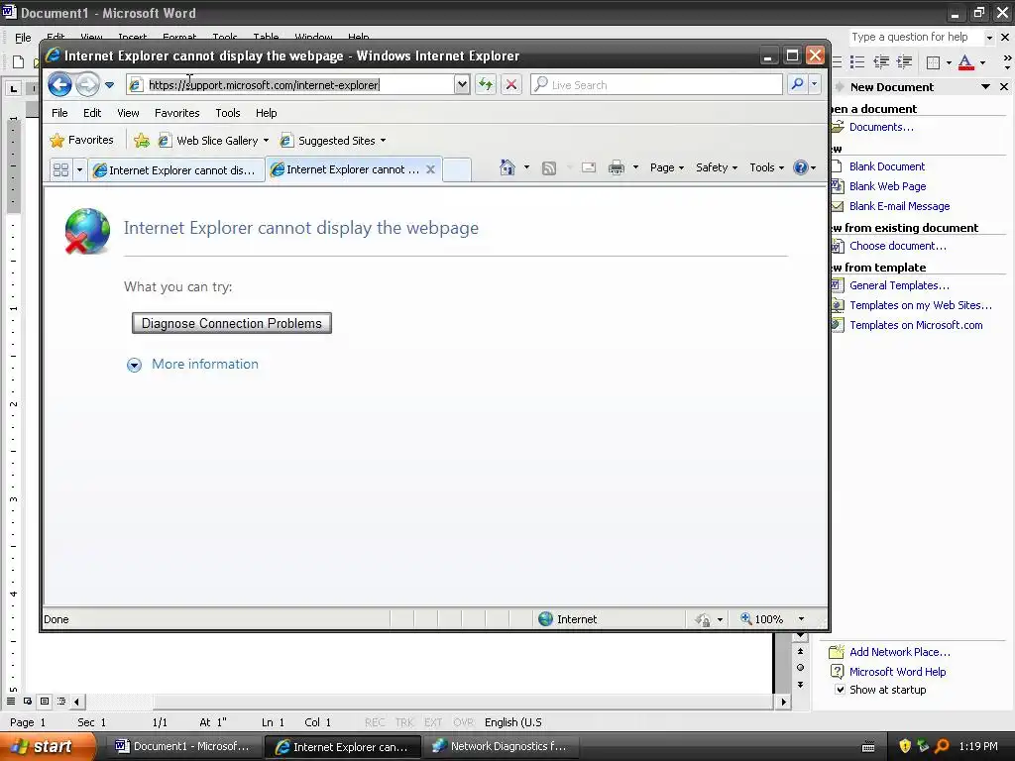This screenshot has width=1015, height=761.
Task: Click Word's New Blank Document toolbar icon
Action: pos(18,62)
